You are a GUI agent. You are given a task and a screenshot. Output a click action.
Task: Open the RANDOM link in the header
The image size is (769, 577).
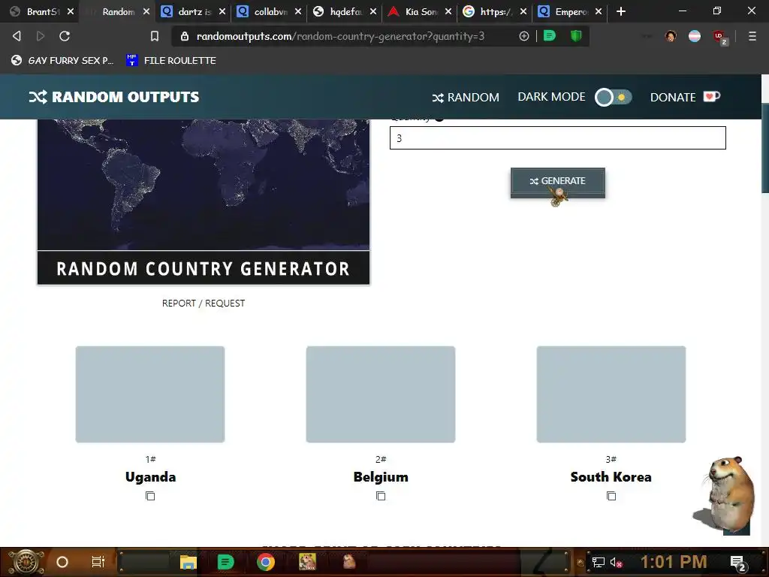466,97
